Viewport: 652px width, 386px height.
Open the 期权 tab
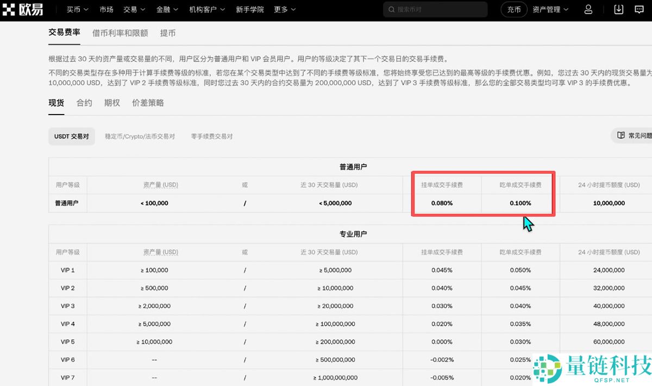coord(112,103)
